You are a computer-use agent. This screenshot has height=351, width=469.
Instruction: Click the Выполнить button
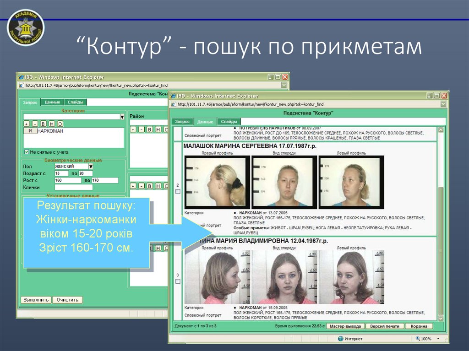(36, 300)
